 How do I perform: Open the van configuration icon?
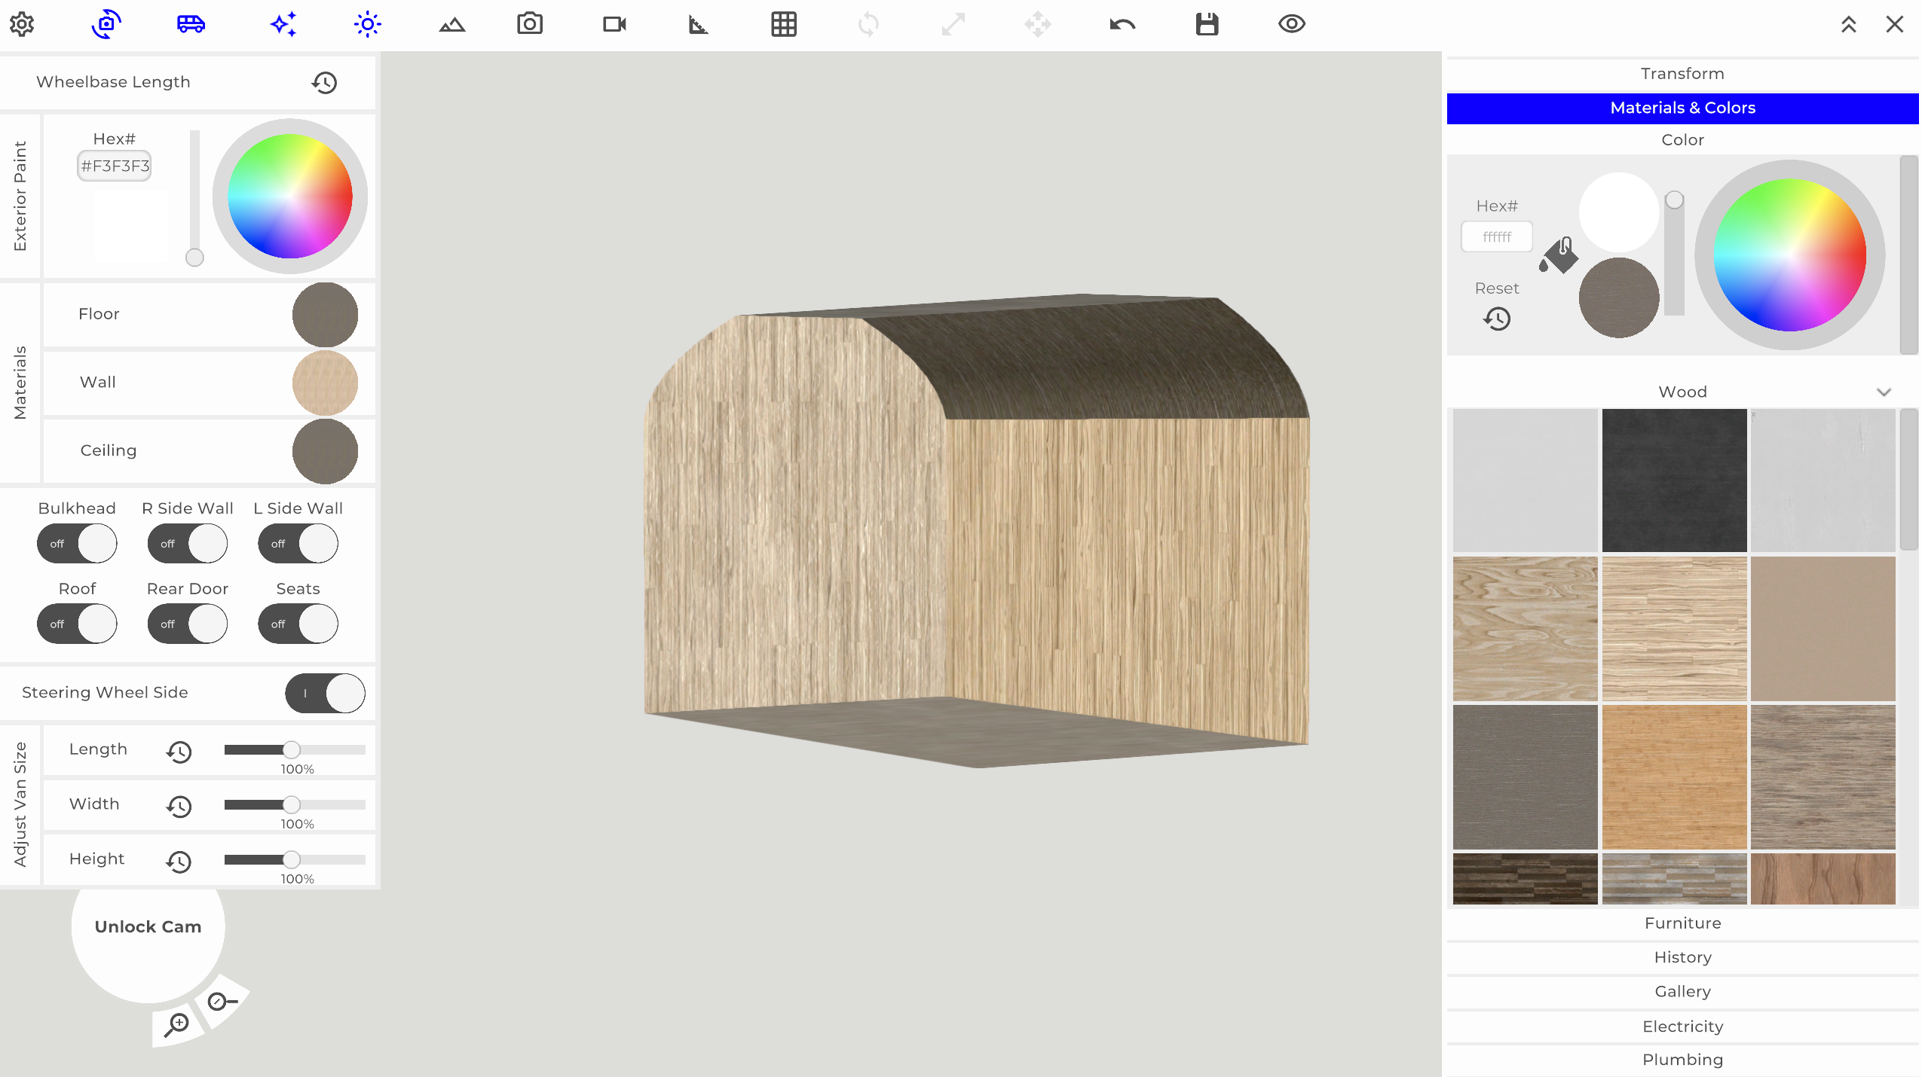click(x=191, y=24)
